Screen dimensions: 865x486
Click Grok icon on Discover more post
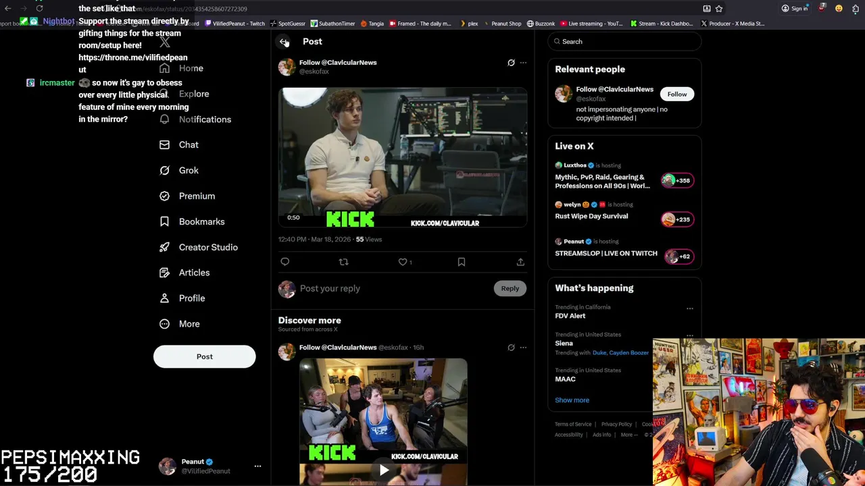coord(511,348)
